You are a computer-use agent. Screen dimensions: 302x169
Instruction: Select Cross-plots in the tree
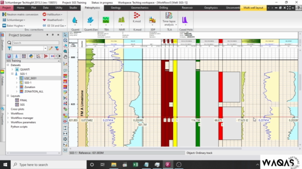click(x=17, y=109)
